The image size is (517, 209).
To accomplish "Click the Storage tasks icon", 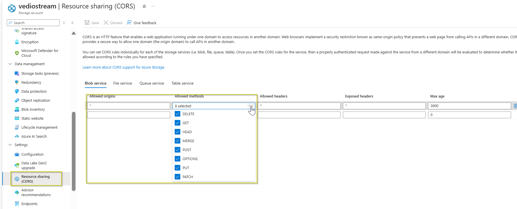I will [17, 73].
